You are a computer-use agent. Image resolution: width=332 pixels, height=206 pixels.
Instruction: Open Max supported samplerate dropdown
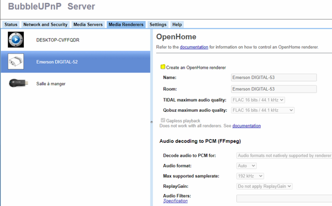[x=250, y=176]
